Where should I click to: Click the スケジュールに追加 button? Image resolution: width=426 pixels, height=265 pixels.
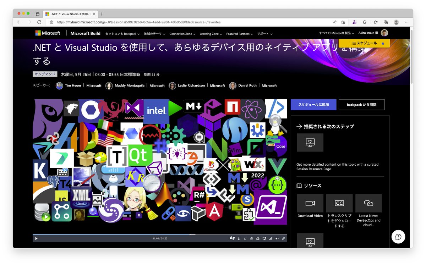point(313,105)
